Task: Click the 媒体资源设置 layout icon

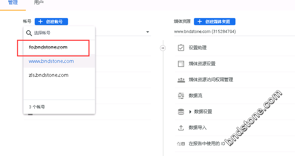Action: [181, 64]
